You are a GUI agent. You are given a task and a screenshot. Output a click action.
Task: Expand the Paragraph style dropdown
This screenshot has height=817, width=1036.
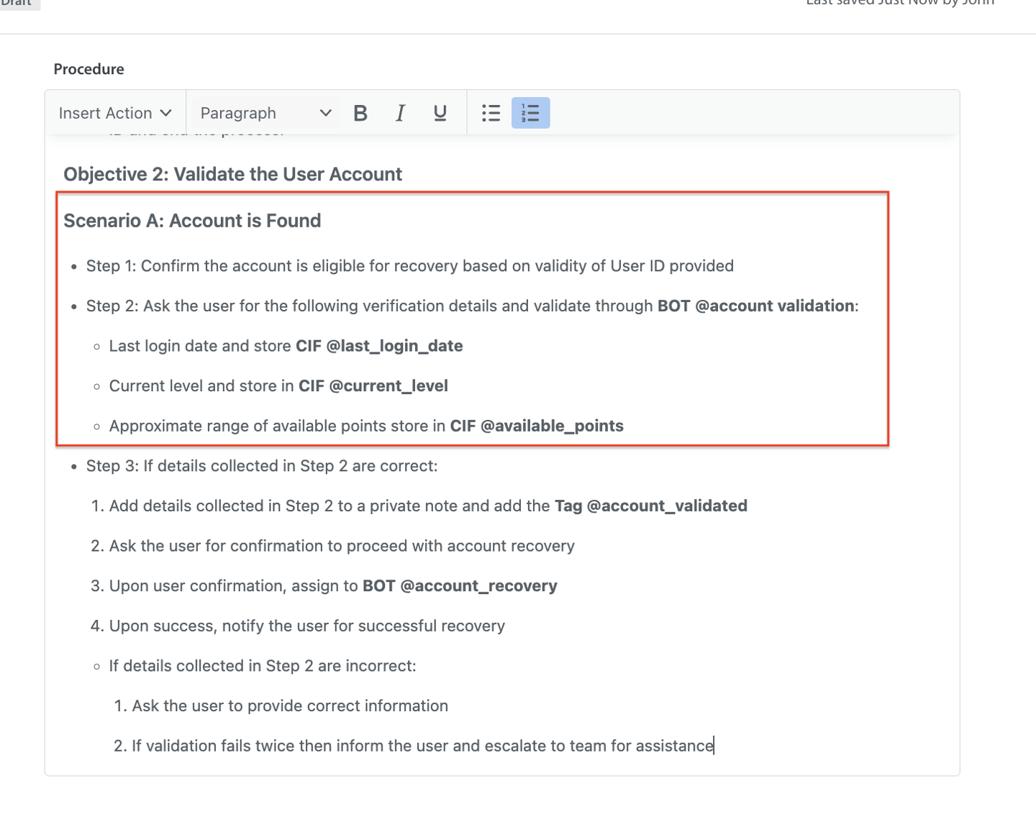[265, 113]
